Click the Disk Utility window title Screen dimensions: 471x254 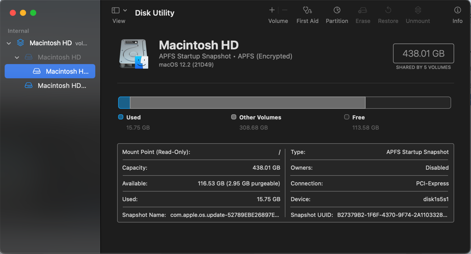(x=154, y=13)
